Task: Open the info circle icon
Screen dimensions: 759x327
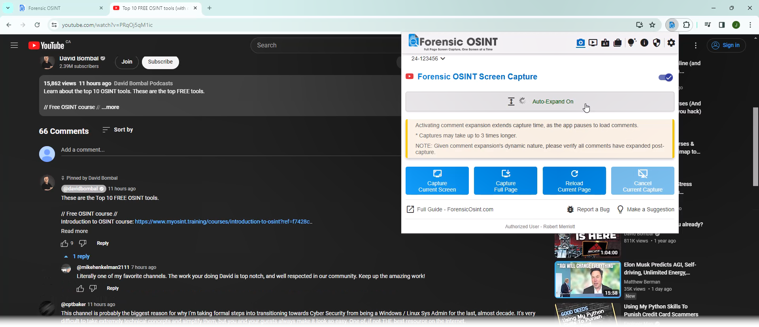Action: pos(644,43)
